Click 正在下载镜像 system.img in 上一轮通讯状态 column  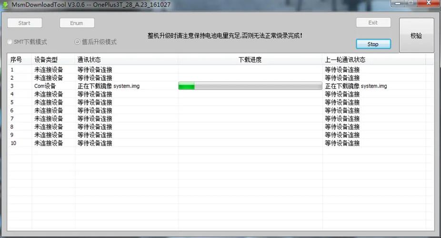(x=356, y=86)
